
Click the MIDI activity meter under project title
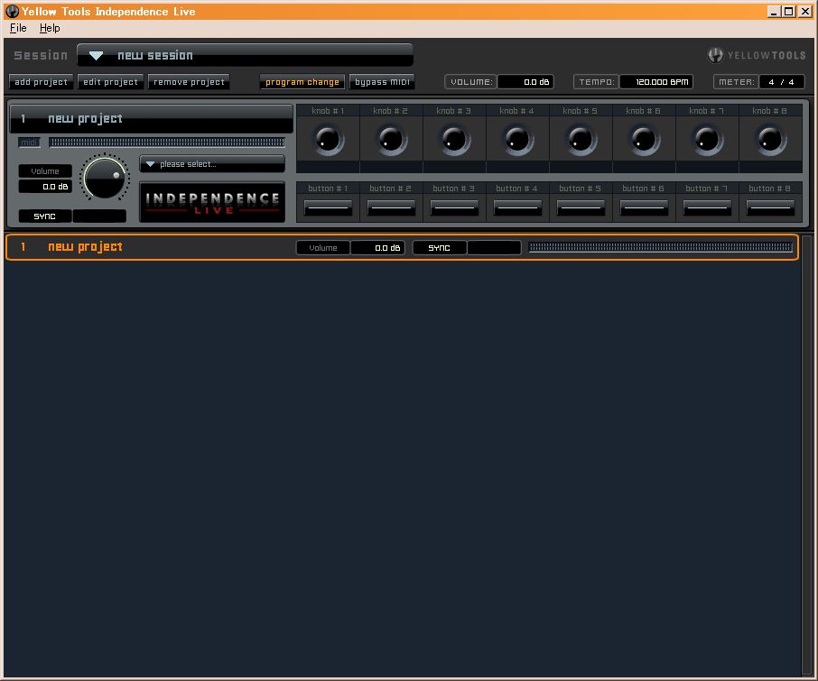click(x=167, y=143)
